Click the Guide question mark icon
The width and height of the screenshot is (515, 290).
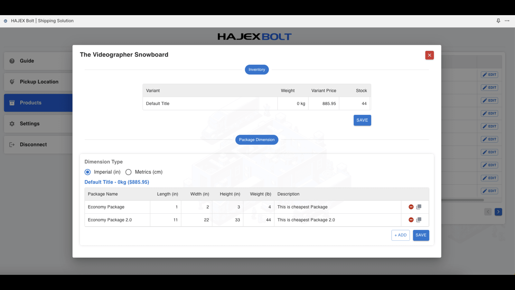click(x=12, y=61)
